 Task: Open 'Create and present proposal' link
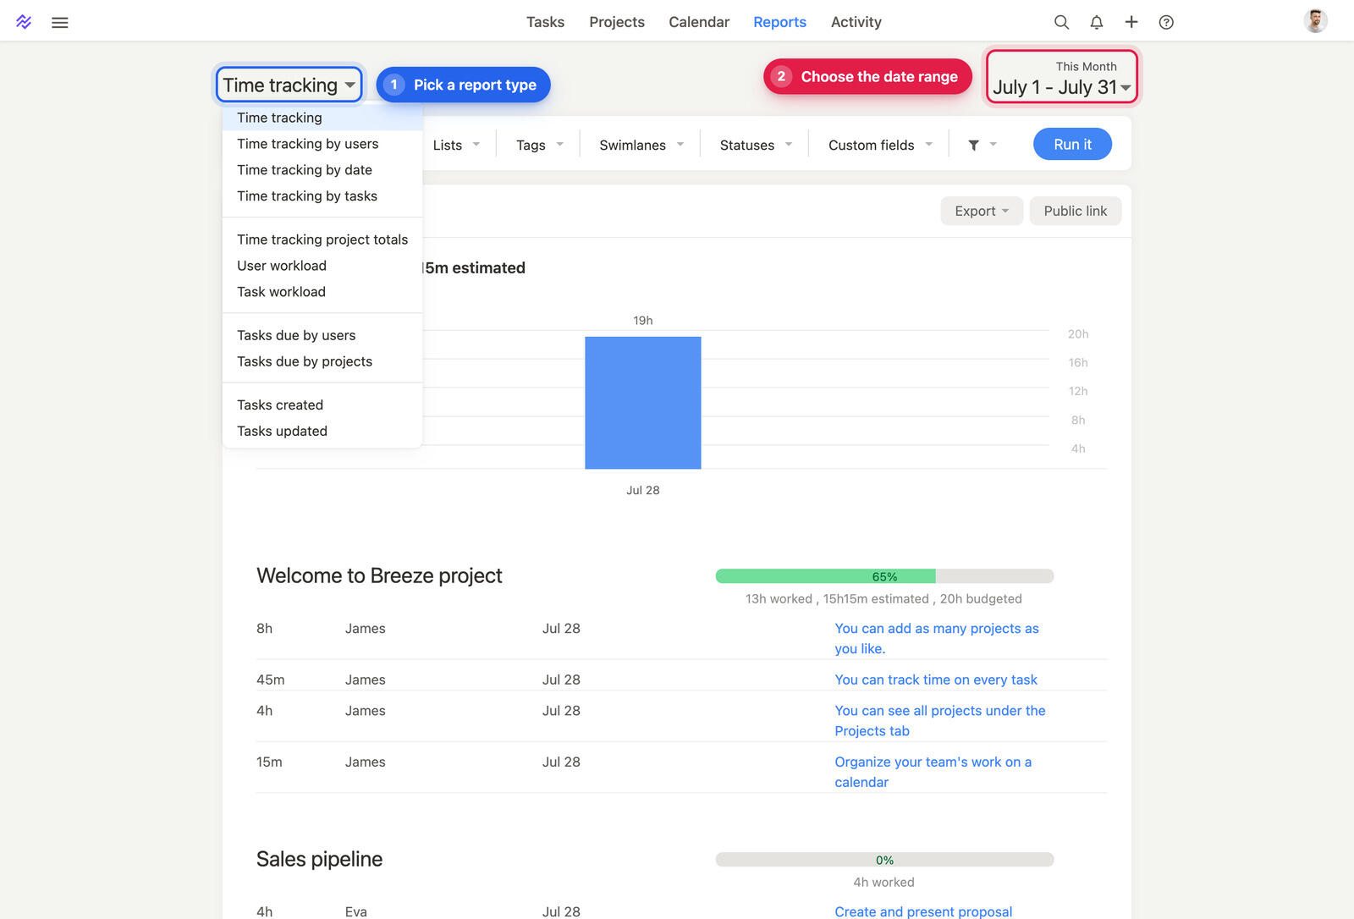923,911
